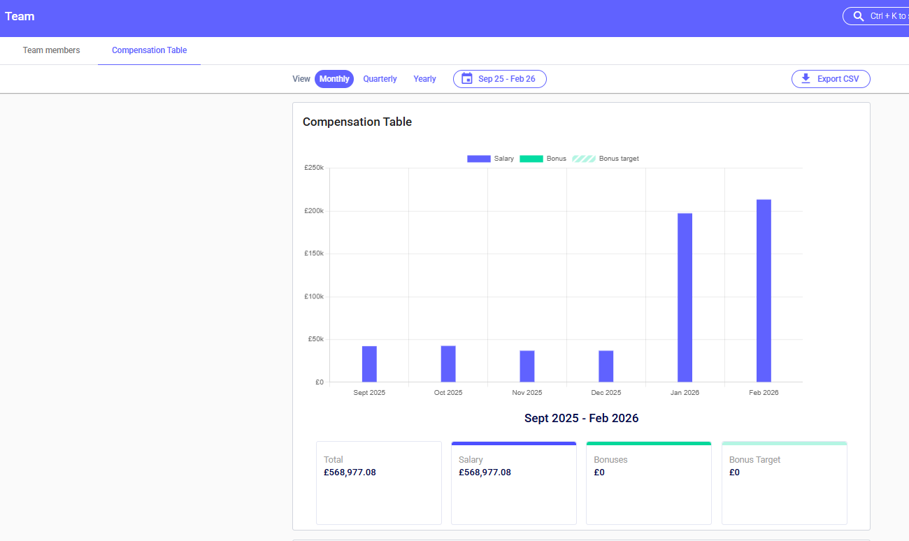Screen dimensions: 909x541
Task: Select the Bonuses summary card
Action: click(648, 482)
